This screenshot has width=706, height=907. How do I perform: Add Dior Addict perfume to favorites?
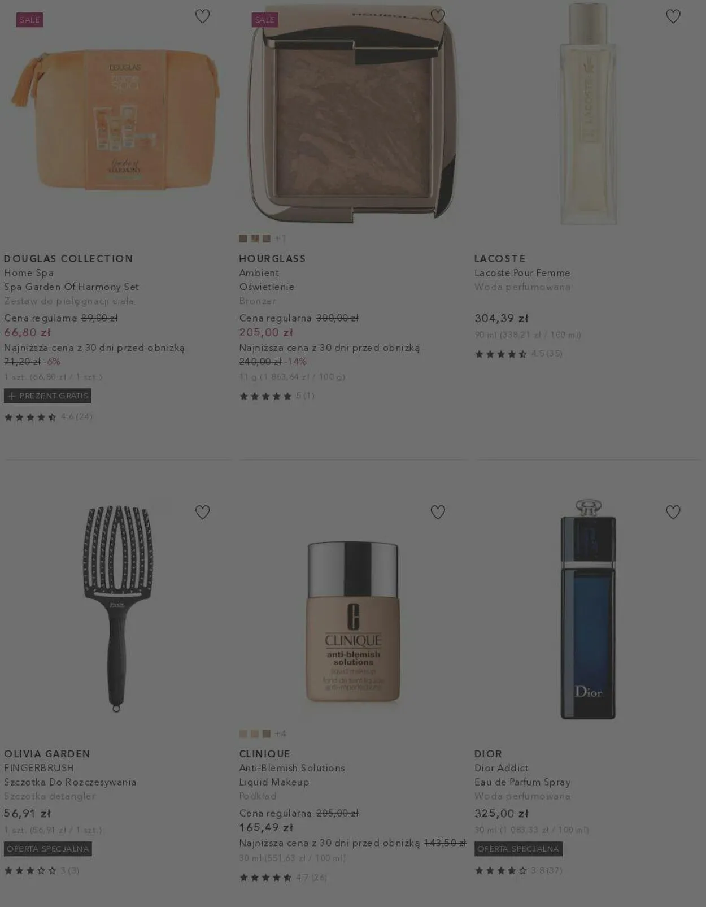tap(673, 512)
